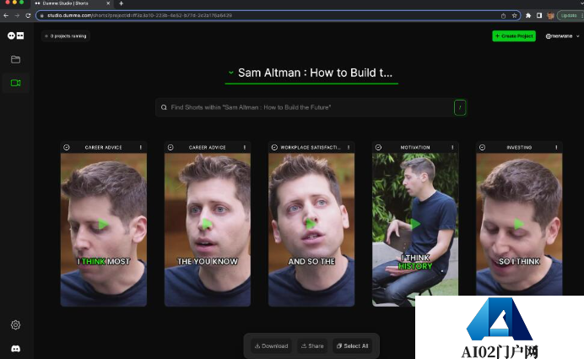Open the Discord icon in sidebar

tap(15, 349)
